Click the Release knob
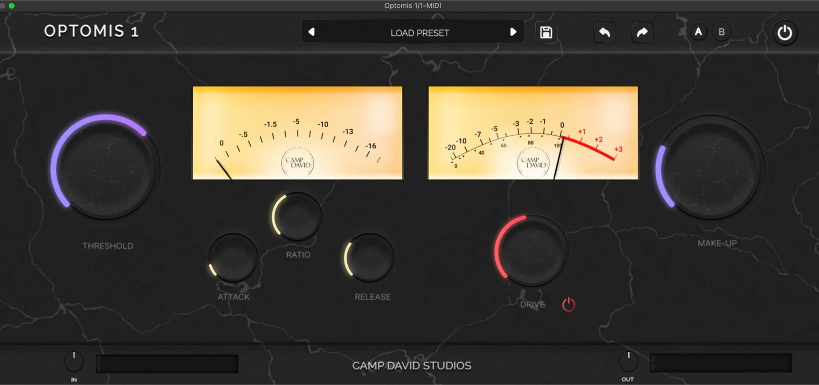 (x=371, y=258)
